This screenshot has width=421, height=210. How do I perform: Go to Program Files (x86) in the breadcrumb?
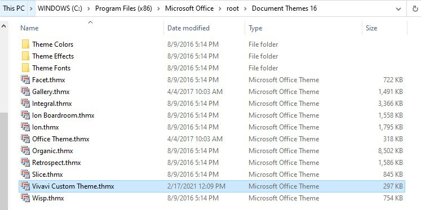pos(123,8)
